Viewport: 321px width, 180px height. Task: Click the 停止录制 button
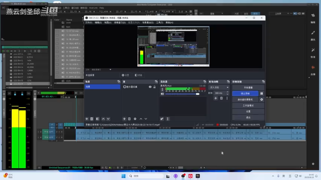point(245,93)
